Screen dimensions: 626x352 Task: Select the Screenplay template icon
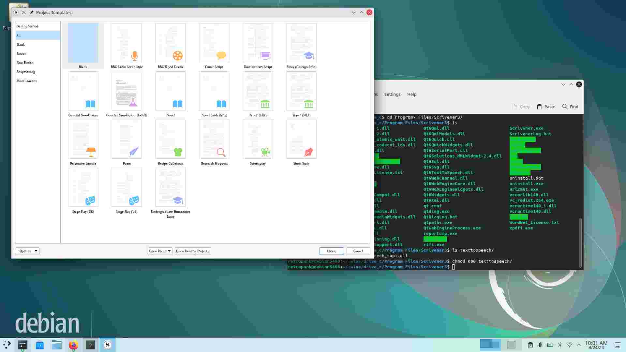(258, 139)
